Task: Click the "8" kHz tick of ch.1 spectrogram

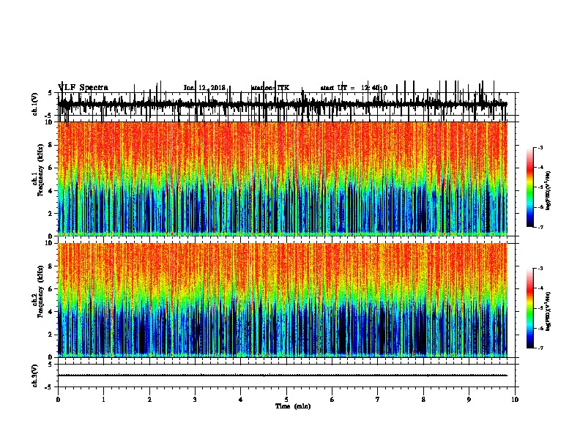Action: (x=51, y=145)
